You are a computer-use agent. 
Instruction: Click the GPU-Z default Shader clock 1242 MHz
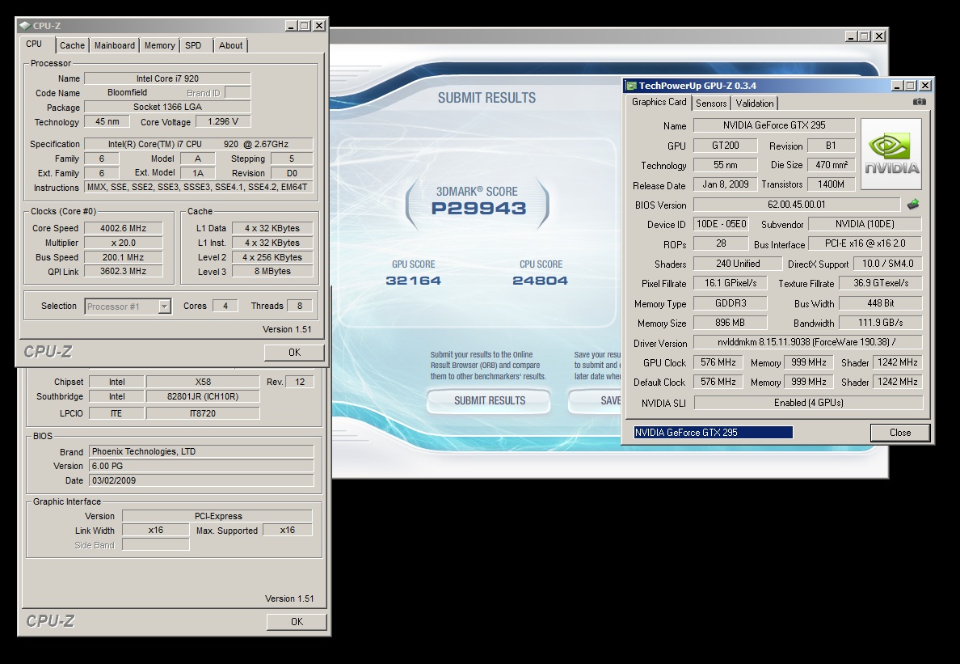[x=897, y=382]
